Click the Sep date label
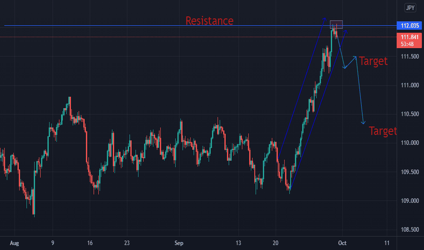This screenshot has height=250, width=424. 179,243
